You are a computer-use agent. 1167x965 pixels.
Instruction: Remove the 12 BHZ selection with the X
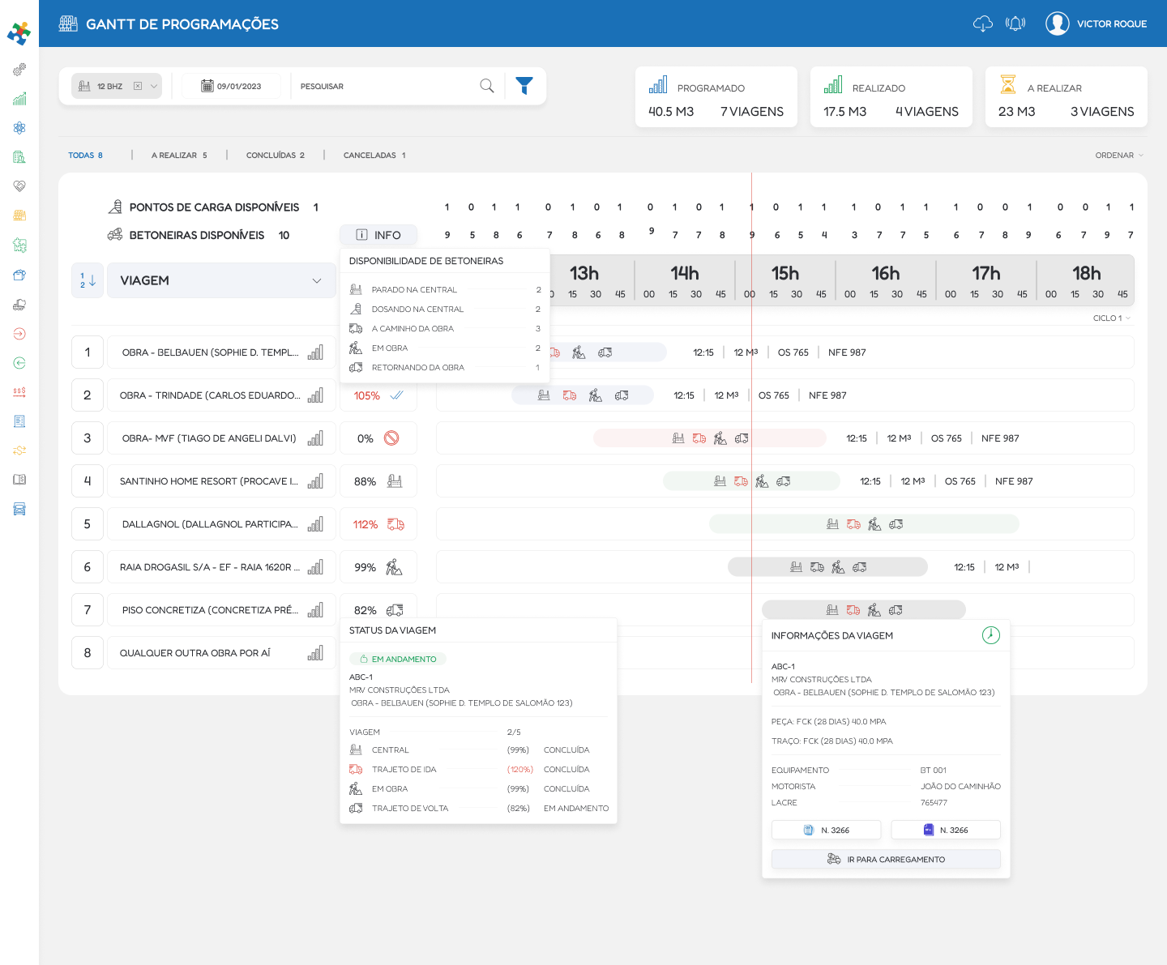pos(138,86)
